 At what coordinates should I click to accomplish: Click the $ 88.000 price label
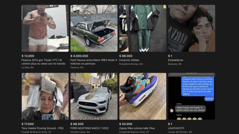coord(126,56)
